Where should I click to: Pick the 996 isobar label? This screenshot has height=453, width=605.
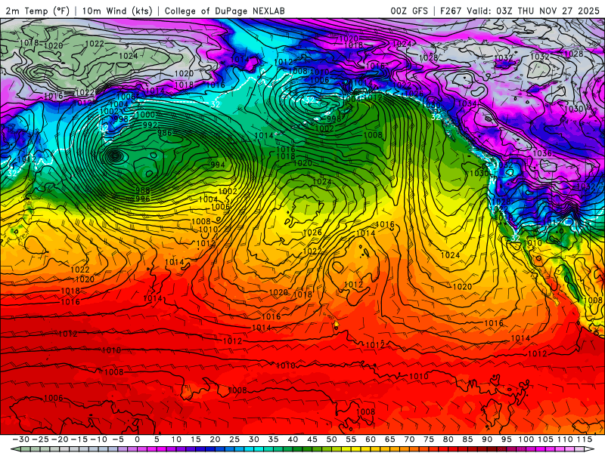pyautogui.click(x=142, y=199)
